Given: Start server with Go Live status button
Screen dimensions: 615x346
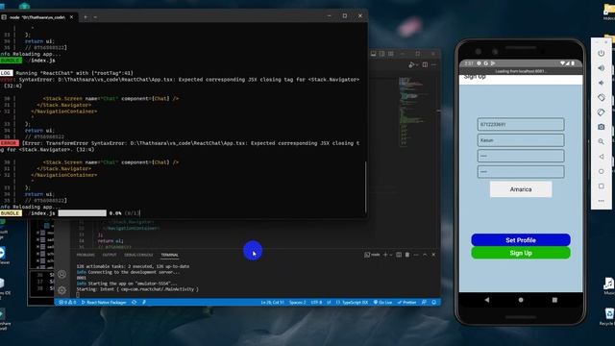Looking at the screenshot, I should coord(382,303).
